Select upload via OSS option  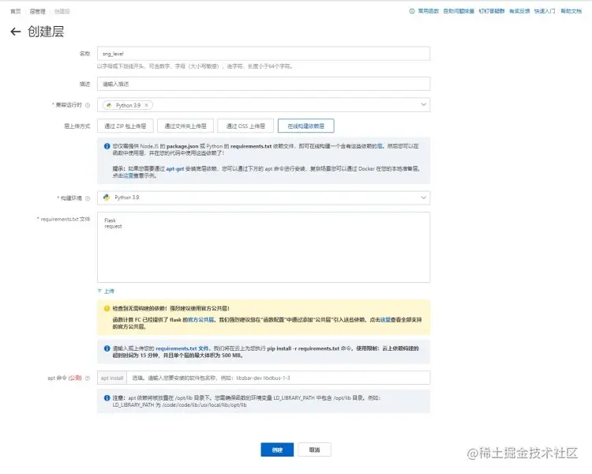(245, 126)
